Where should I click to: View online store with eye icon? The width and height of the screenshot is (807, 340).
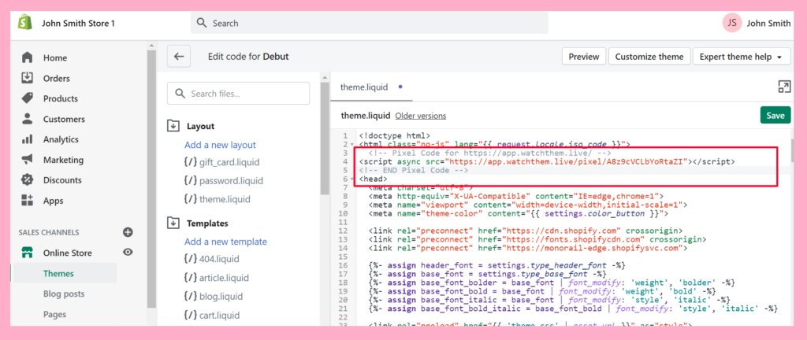tap(128, 252)
